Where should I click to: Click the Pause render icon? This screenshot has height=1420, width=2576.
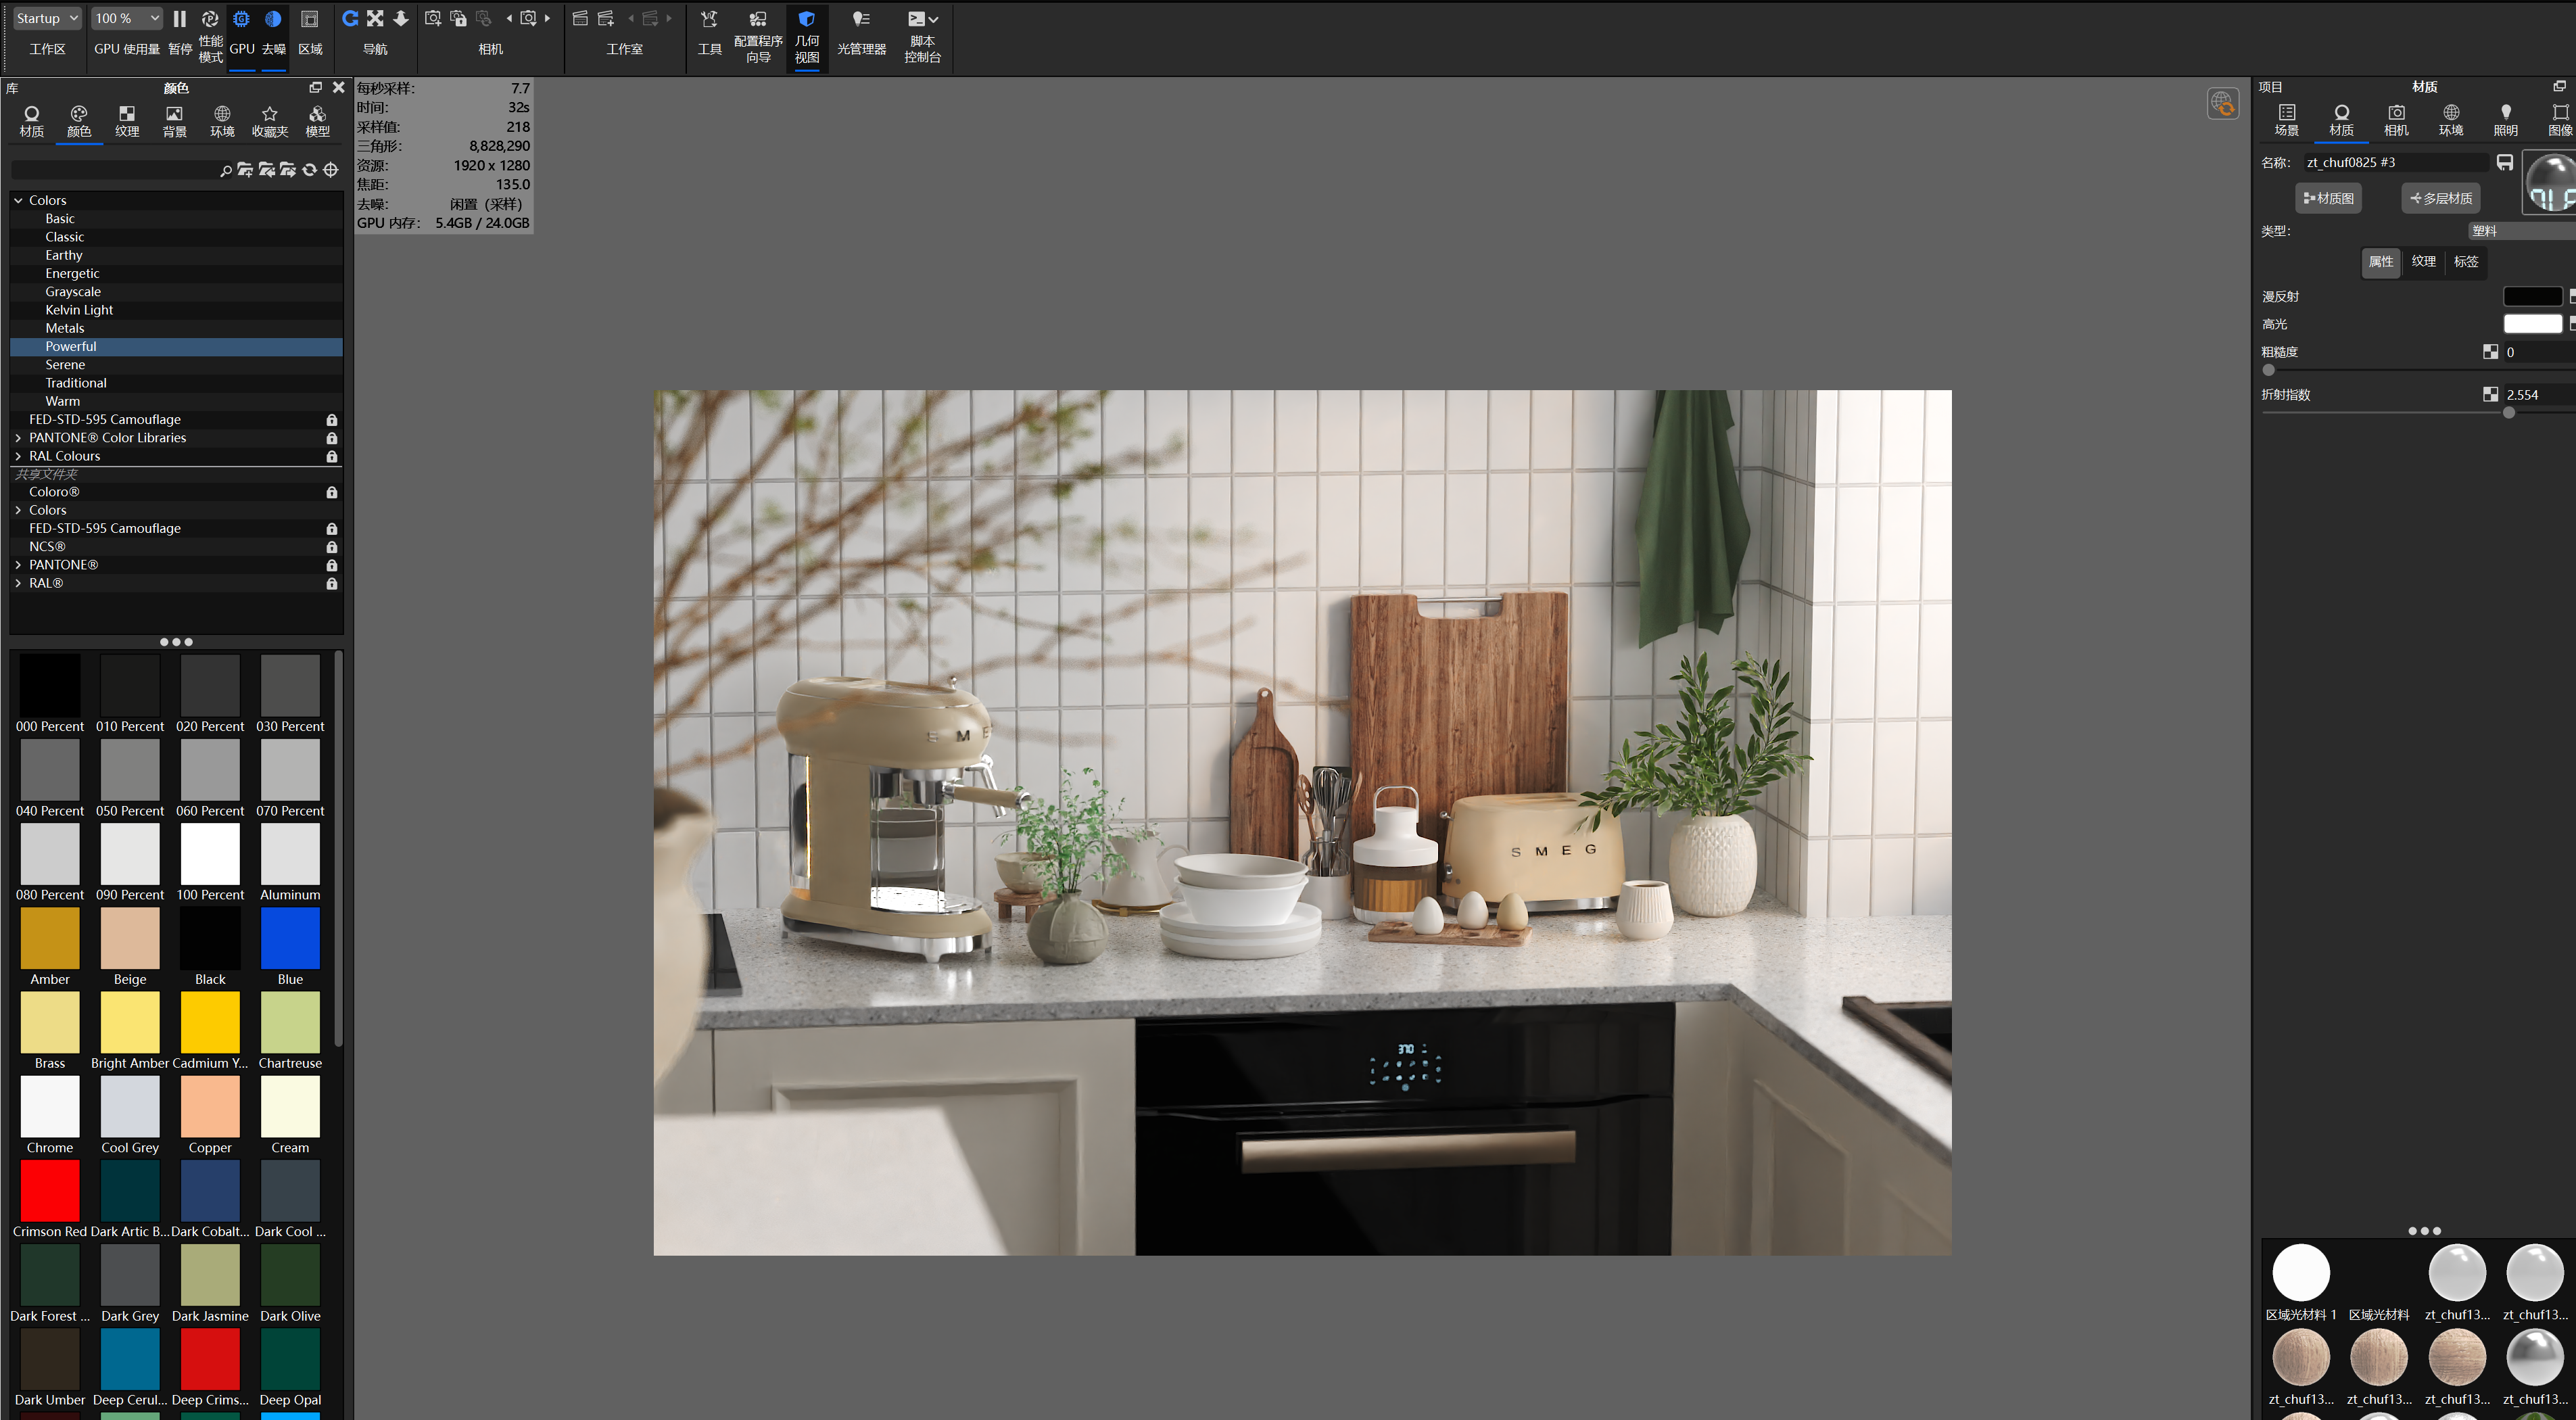pyautogui.click(x=180, y=20)
